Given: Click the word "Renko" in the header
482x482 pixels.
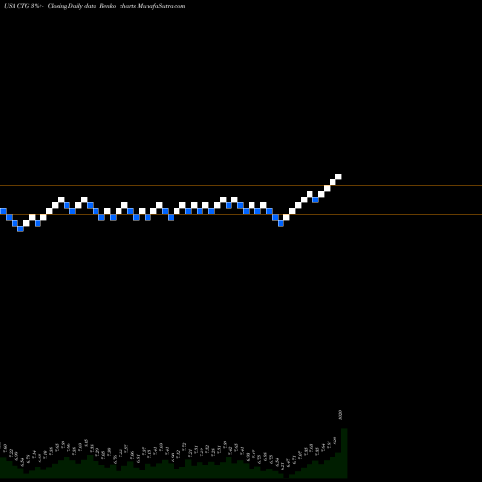Looking at the screenshot, I should click(108, 6).
